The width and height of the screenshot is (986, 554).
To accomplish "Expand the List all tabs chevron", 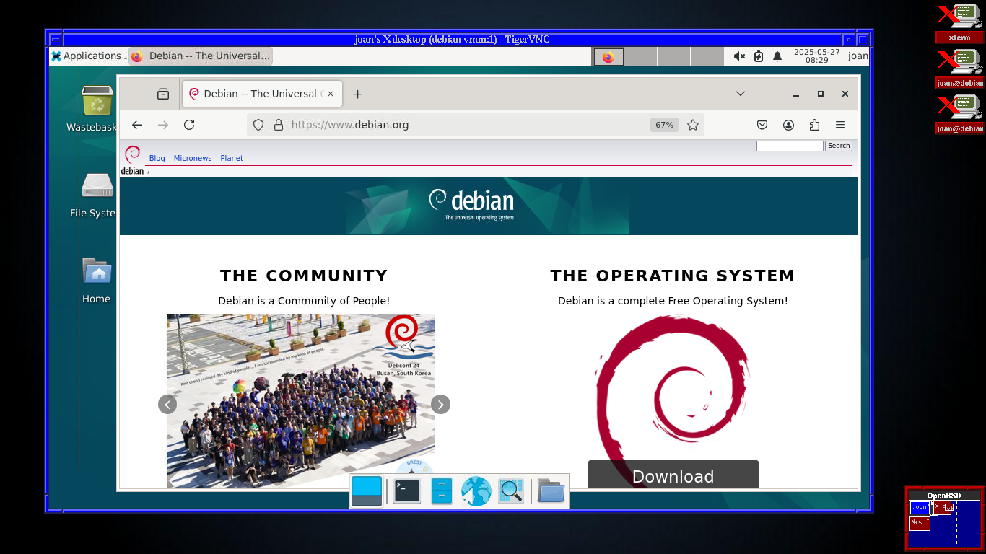I will (x=741, y=94).
